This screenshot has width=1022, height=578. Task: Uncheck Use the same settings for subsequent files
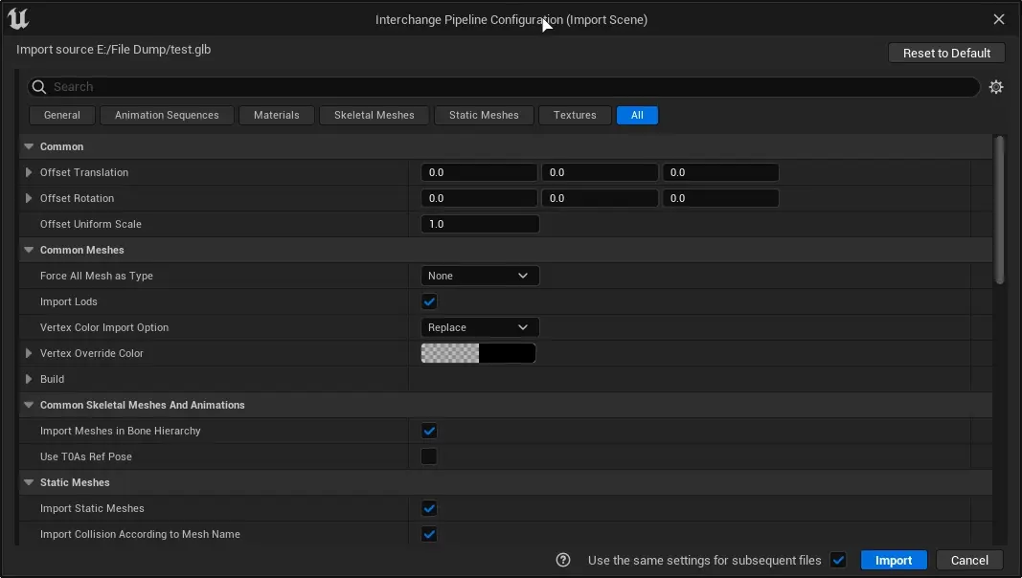point(838,560)
